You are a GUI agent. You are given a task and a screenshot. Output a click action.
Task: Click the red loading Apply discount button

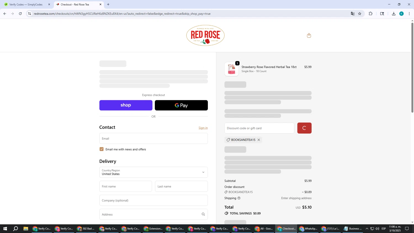[304, 128]
